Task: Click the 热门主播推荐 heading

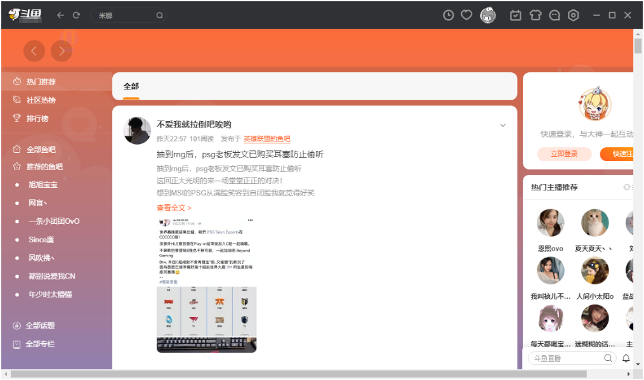Action: [x=554, y=187]
